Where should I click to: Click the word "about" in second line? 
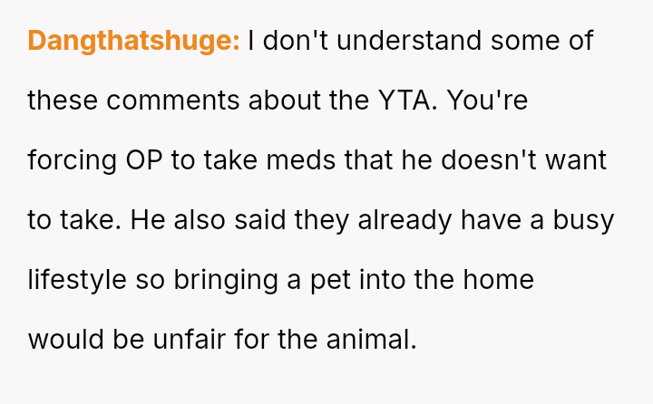pos(285,101)
